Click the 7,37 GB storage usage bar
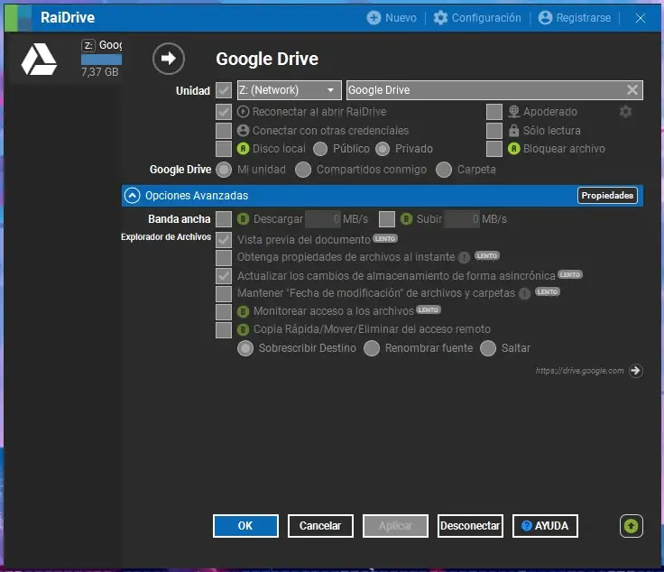 coord(102,60)
